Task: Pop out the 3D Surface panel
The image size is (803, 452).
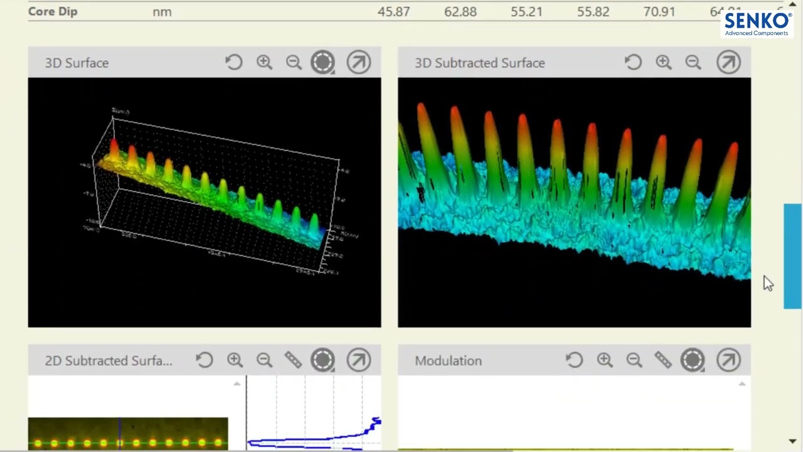Action: [359, 62]
